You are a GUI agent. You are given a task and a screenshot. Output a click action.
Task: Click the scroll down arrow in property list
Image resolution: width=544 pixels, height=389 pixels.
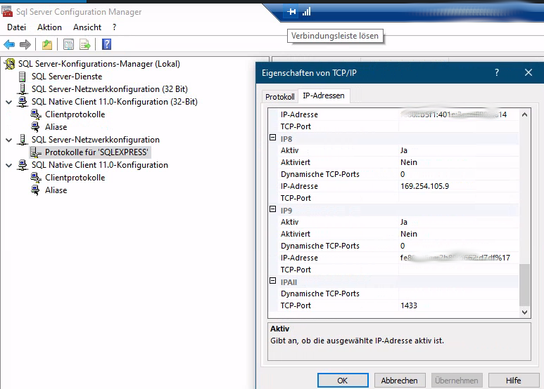click(x=524, y=312)
